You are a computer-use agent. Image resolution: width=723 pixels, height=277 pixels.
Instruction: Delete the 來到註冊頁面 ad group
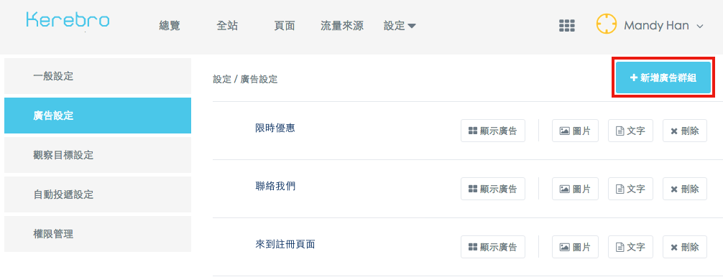(x=685, y=247)
